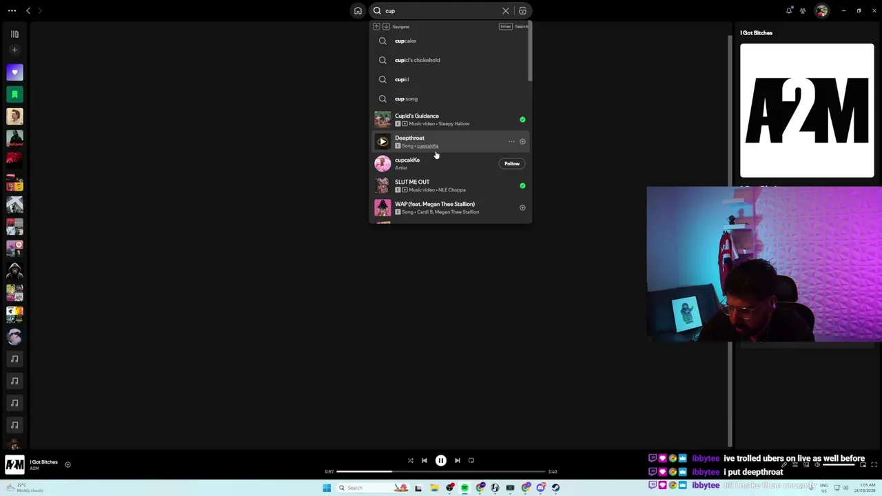Viewport: 882px width, 496px height.
Task: Clear the search field with the X
Action: click(x=506, y=10)
